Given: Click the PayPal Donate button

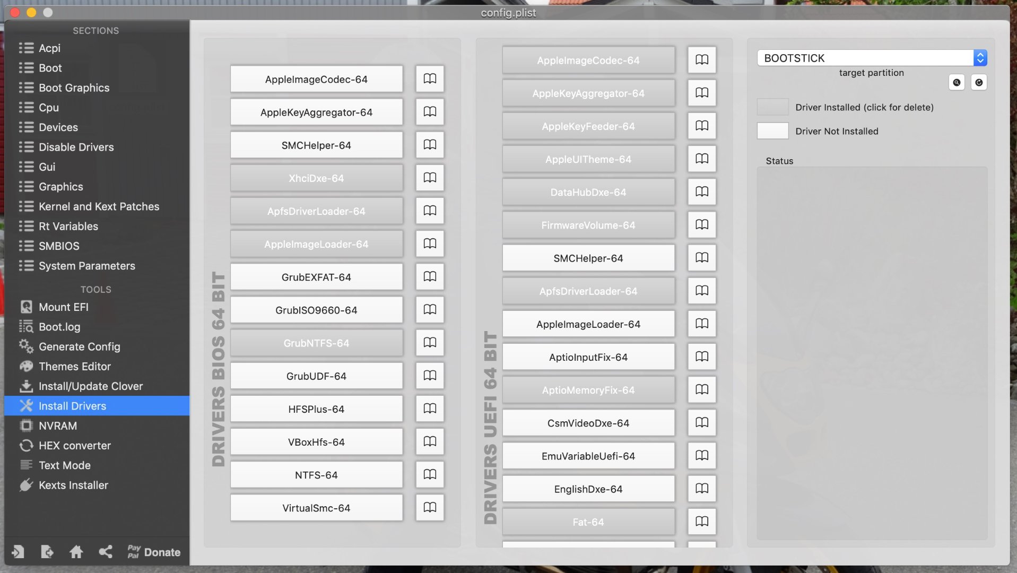Looking at the screenshot, I should [154, 552].
